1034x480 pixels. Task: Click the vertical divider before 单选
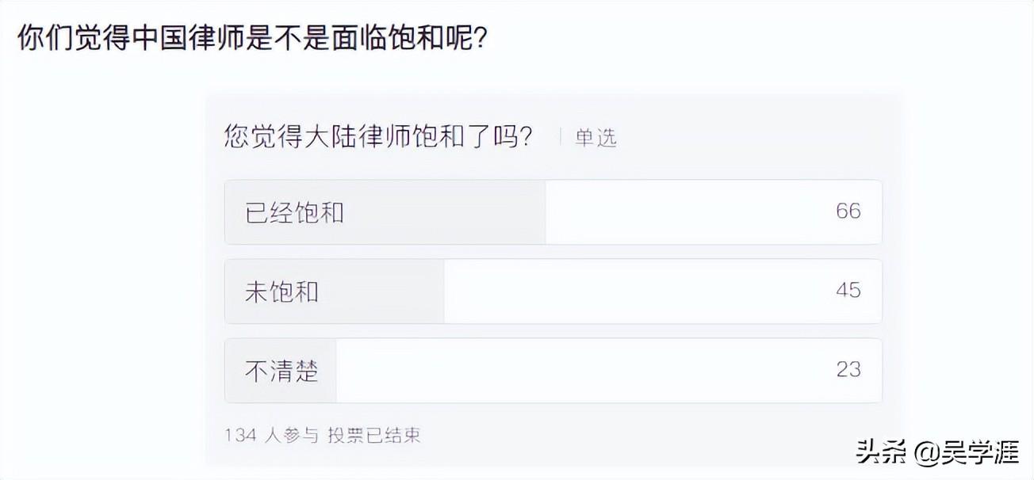(561, 137)
